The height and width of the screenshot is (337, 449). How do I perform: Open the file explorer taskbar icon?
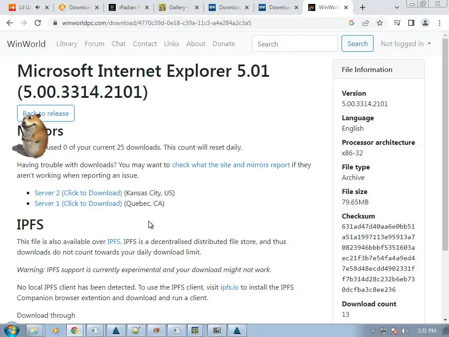point(34,331)
